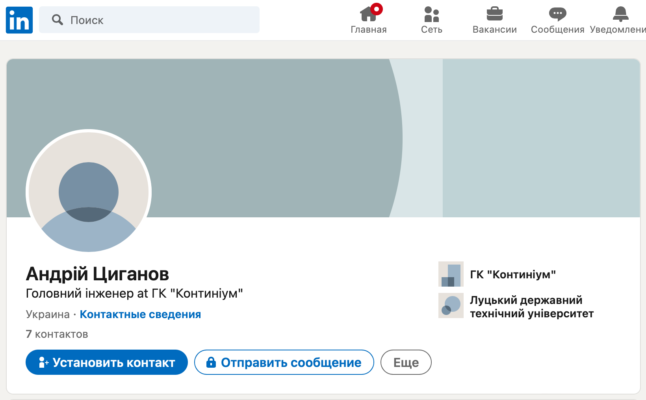Open the Сообщения chat bubble icon
Screen dimensions: 646x400
point(557,15)
